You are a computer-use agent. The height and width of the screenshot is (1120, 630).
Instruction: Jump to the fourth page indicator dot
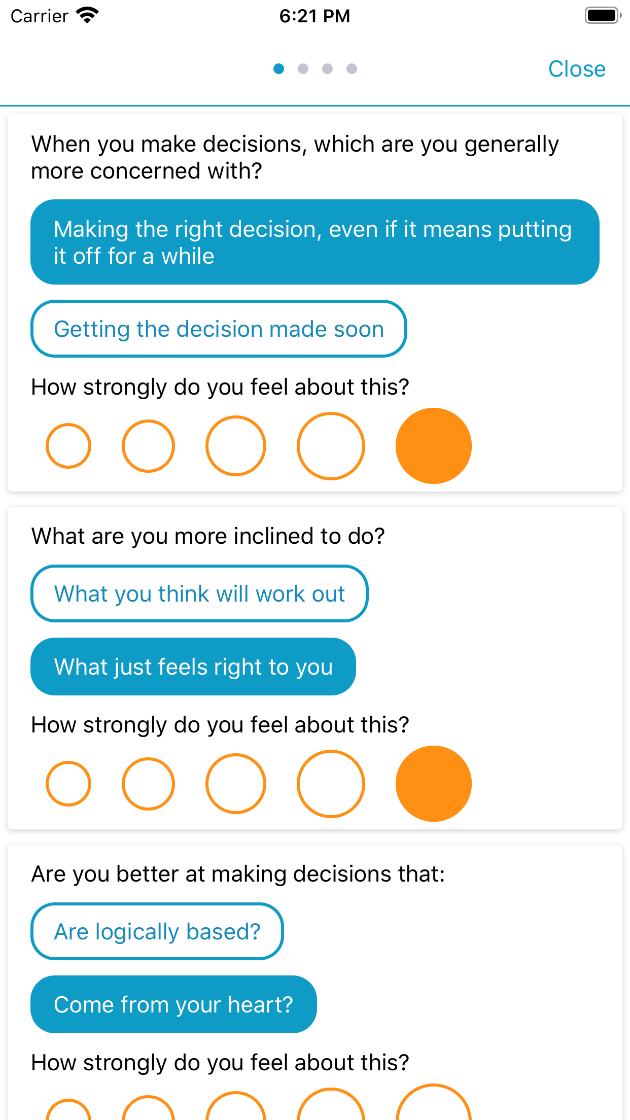point(352,68)
